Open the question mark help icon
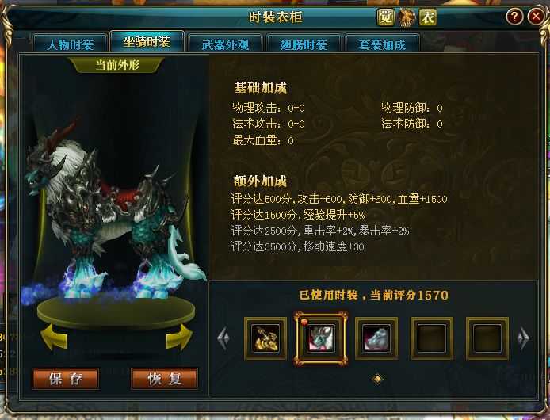Viewport: 550px width, 420px height. click(514, 16)
